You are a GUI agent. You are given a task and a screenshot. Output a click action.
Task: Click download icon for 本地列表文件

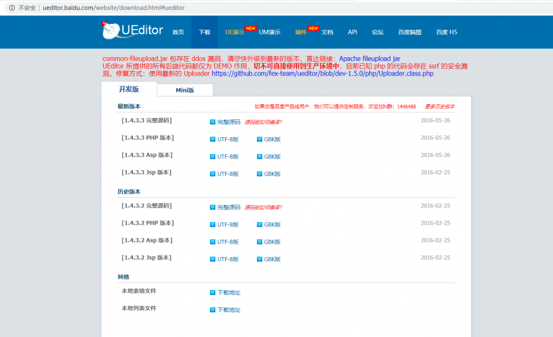click(x=213, y=310)
